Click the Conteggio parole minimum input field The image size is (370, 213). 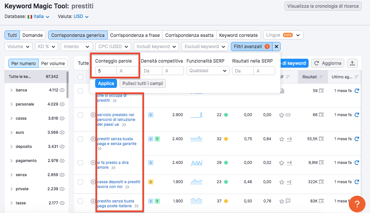coord(106,71)
